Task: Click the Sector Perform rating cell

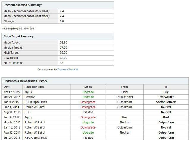Action: pos(166,102)
